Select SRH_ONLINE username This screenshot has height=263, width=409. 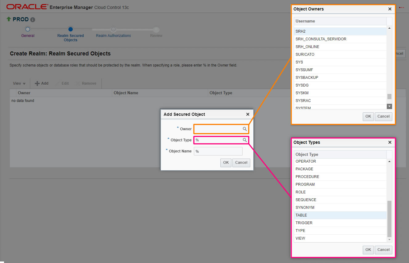tap(340, 47)
